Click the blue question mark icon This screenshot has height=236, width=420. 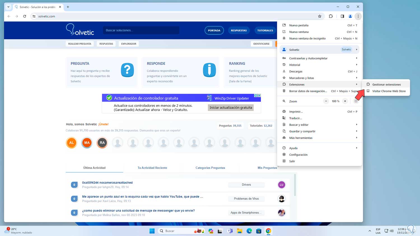point(127,70)
